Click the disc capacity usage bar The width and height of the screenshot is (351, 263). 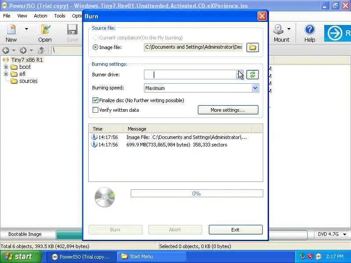tap(69, 235)
